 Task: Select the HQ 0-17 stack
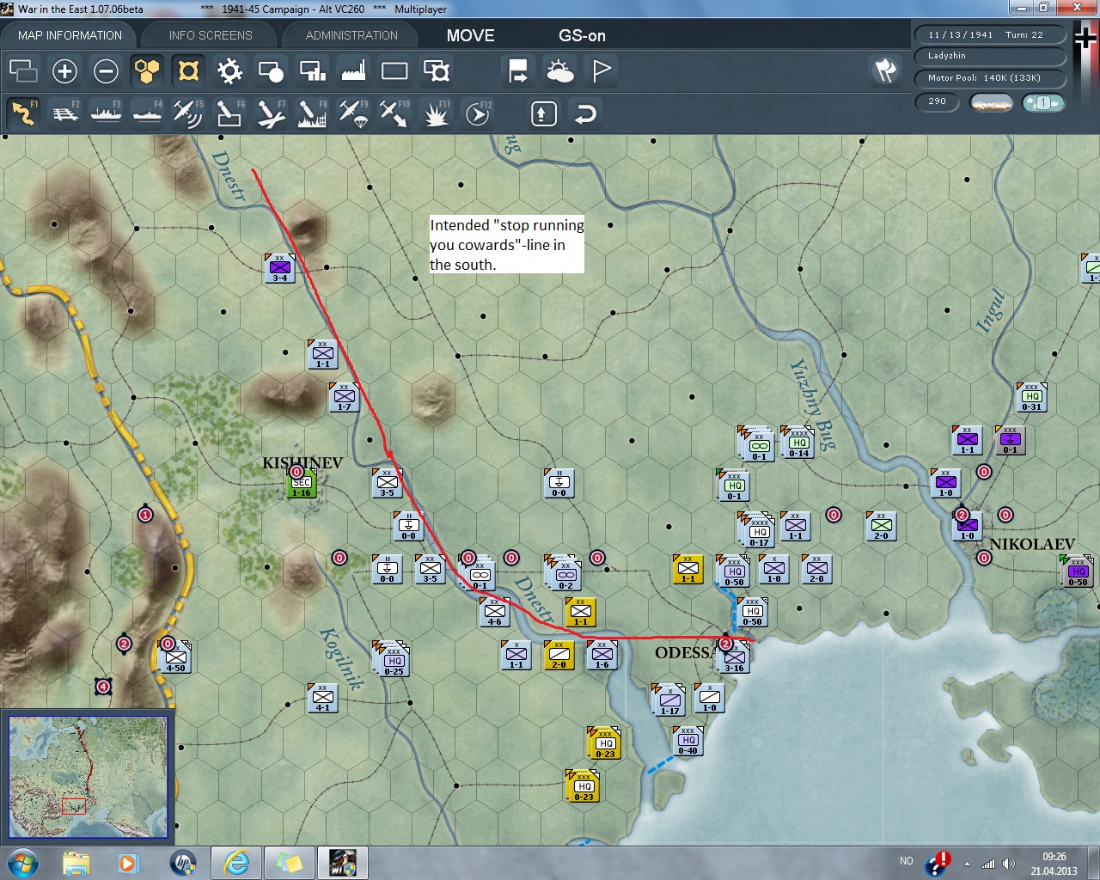(x=757, y=530)
